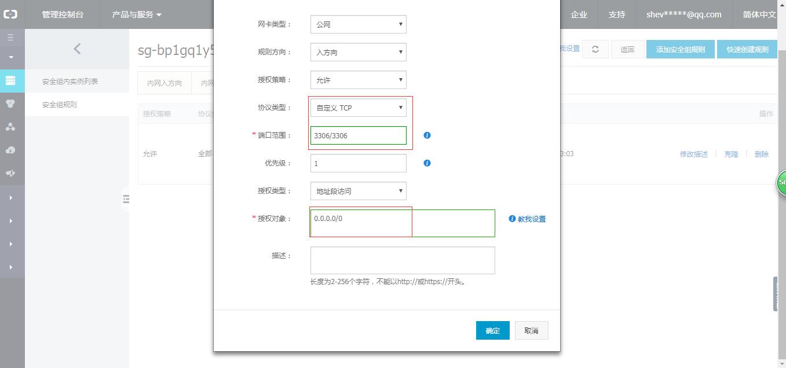Screen dimensions: 786x368
Task: Click the refresh icon button
Action: [x=595, y=49]
